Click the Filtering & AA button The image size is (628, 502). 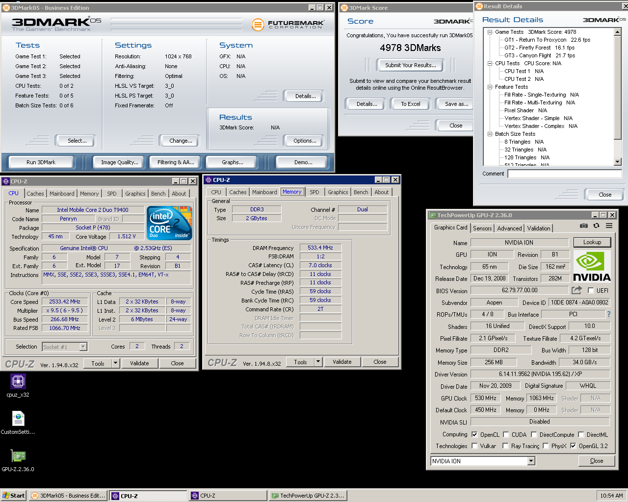tap(176, 162)
